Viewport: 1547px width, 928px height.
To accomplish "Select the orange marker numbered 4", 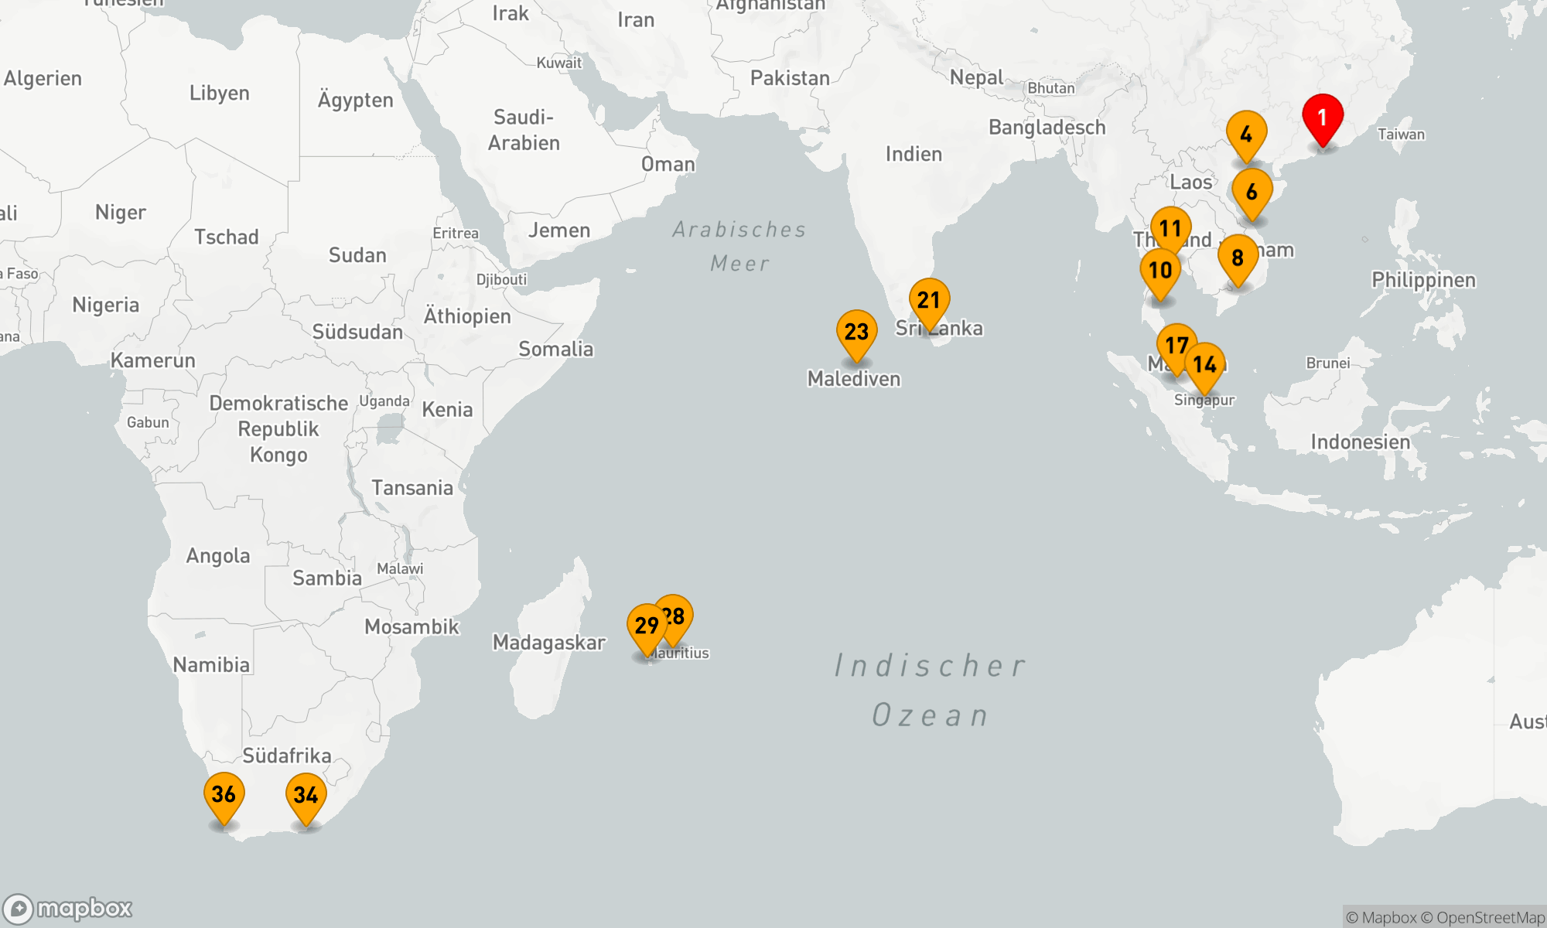I will [x=1246, y=134].
